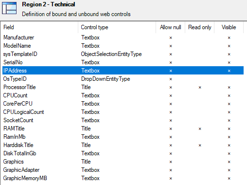This screenshot has height=185, width=247.
Task: Select the ModelName field row
Action: click(x=123, y=46)
